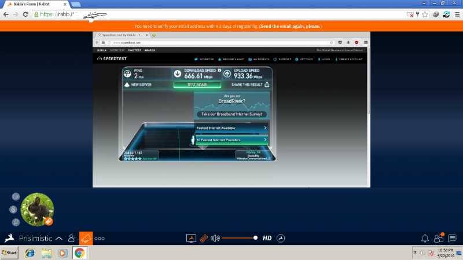Click 'Take our Broadband Internet Survey!' button

(x=231, y=114)
